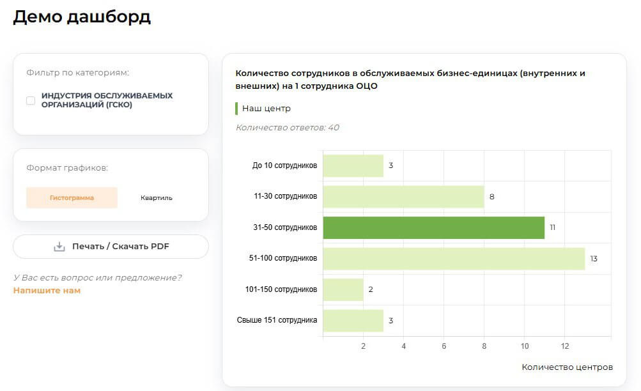641x391 pixels.
Task: Select the Свыше 151 сотрудника bar
Action: point(351,320)
